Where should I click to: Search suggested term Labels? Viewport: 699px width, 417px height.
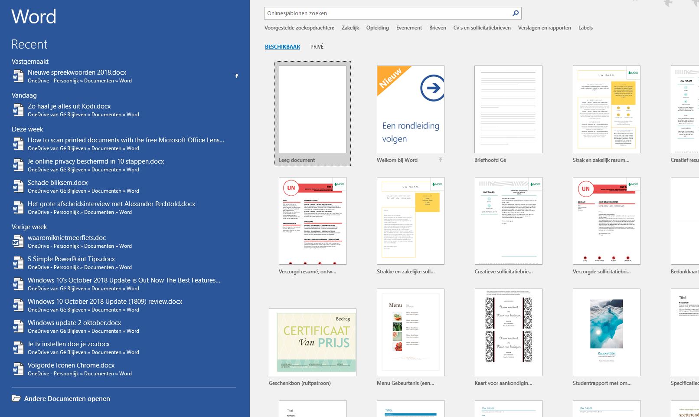pyautogui.click(x=585, y=28)
